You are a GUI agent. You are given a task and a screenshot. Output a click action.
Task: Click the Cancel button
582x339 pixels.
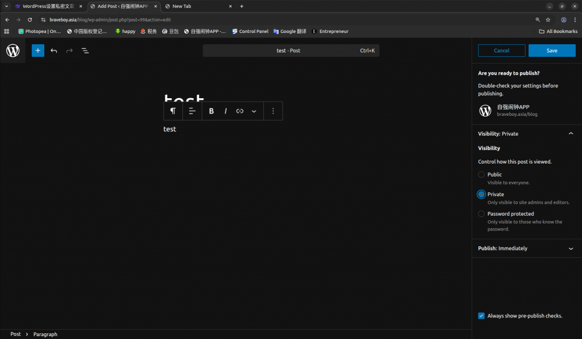(501, 51)
